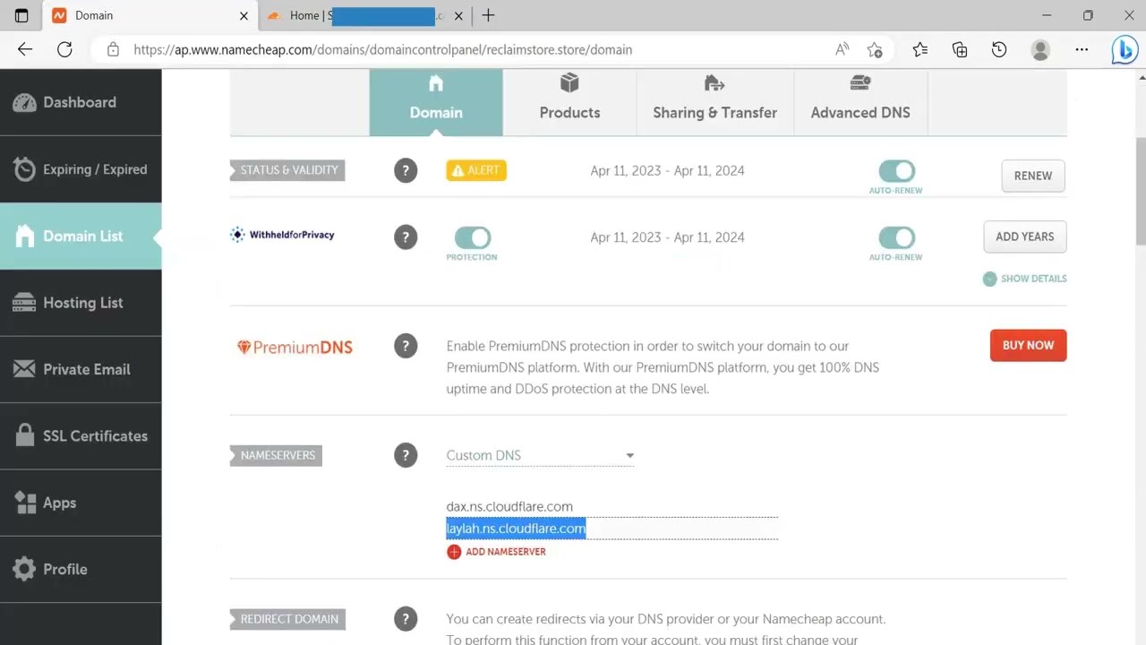Click the WithheldforPrivacy logo

click(x=282, y=235)
